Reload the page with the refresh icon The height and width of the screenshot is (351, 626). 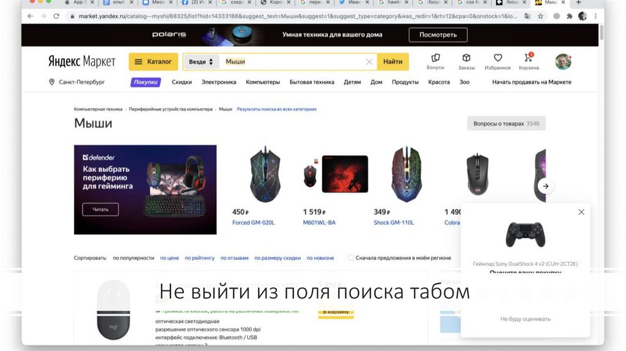(56, 16)
